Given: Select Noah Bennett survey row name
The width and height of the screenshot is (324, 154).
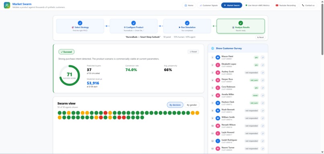Looking at the screenshot, I should tap(228, 109).
